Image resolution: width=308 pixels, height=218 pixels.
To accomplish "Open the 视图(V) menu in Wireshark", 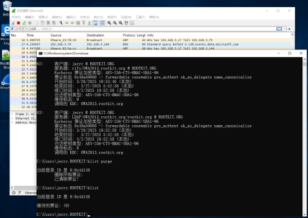I will [x=43, y=17].
